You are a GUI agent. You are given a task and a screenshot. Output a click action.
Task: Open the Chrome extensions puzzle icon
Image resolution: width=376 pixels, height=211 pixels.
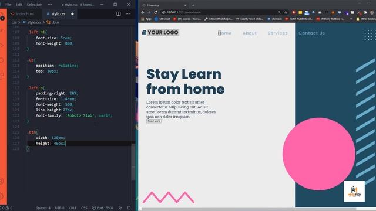(365, 12)
